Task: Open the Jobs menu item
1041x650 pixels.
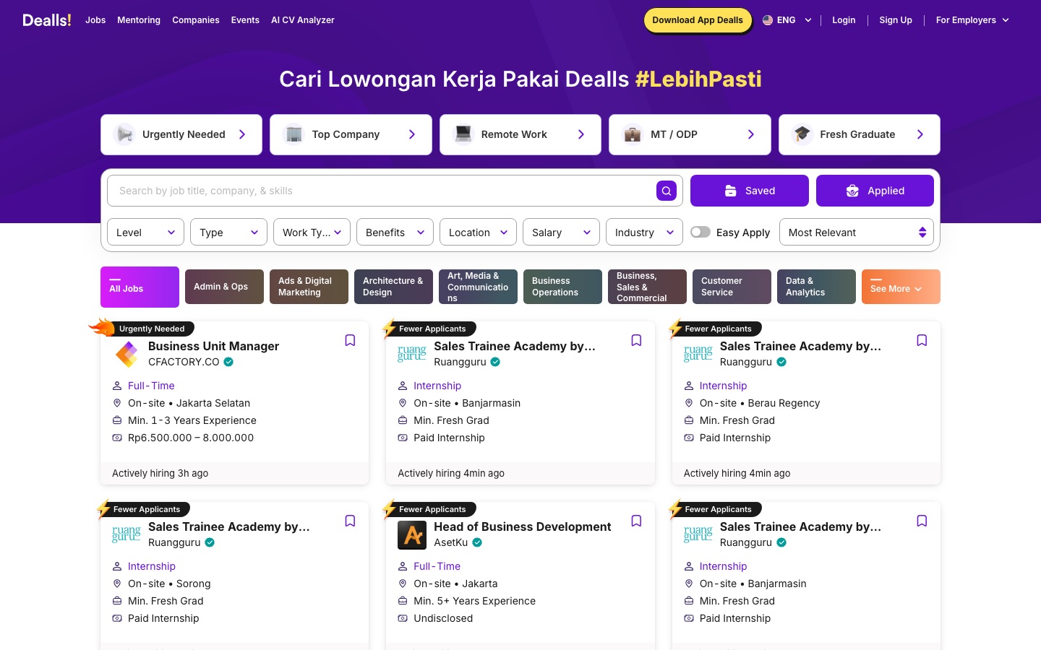Action: (x=95, y=20)
